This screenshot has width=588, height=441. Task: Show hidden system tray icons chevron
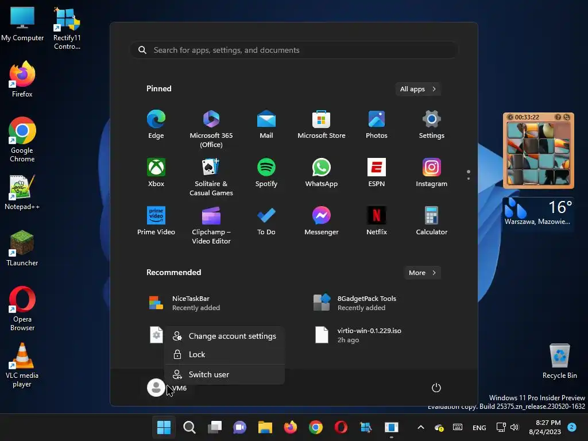tap(421, 427)
